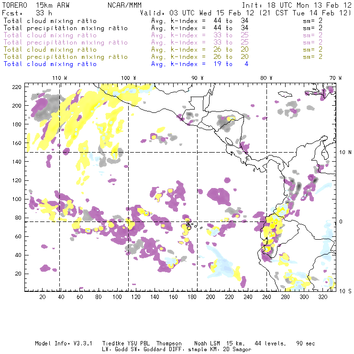Select the '320' tick on the horizontal axis

pos(322,297)
